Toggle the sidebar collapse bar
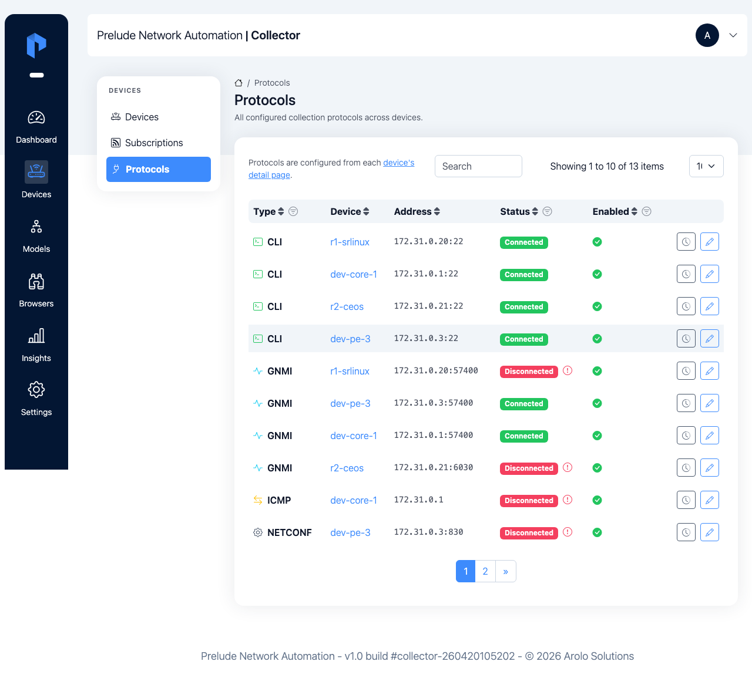 click(x=36, y=75)
